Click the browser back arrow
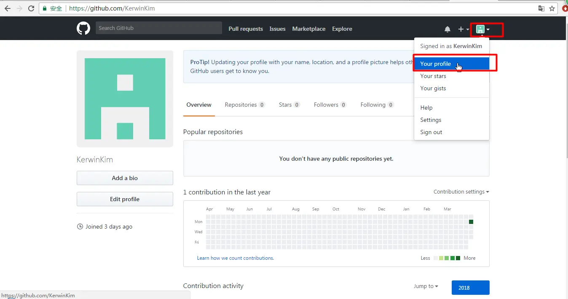 point(7,8)
